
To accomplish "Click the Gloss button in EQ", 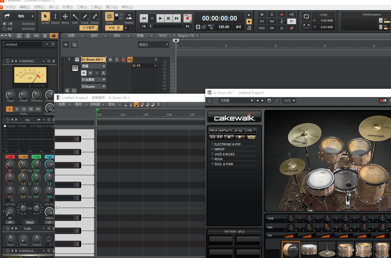I will 30,222.
